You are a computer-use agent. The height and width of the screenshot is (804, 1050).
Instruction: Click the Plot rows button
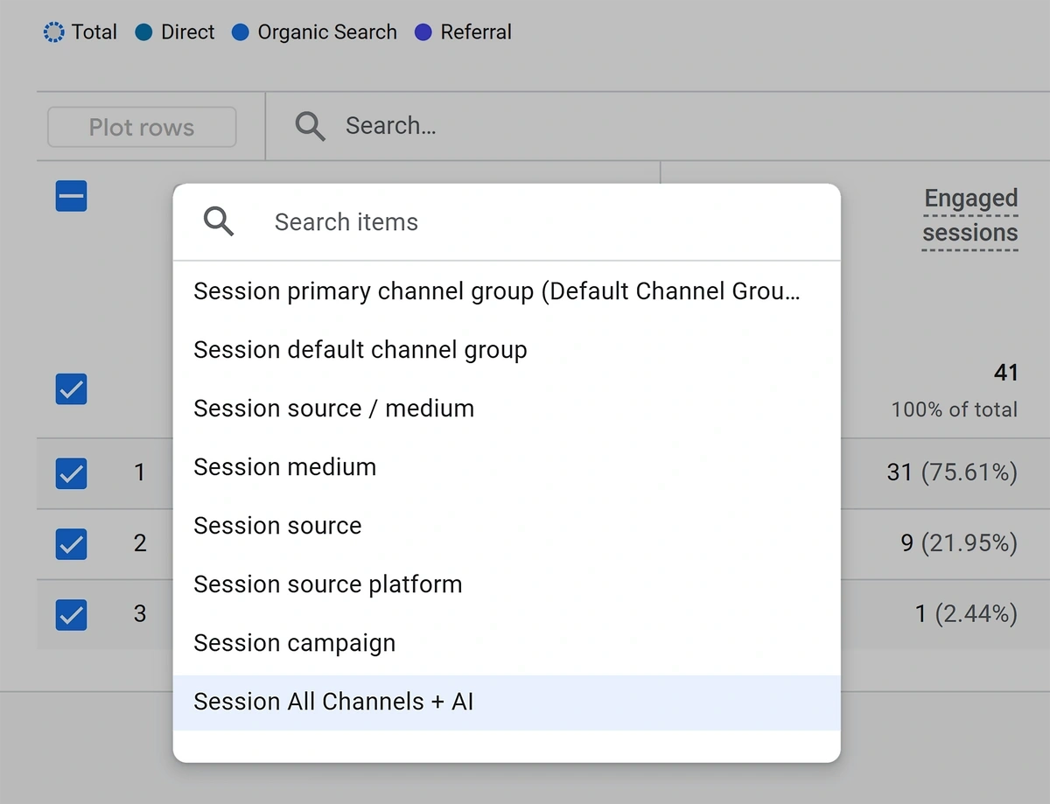click(x=142, y=128)
